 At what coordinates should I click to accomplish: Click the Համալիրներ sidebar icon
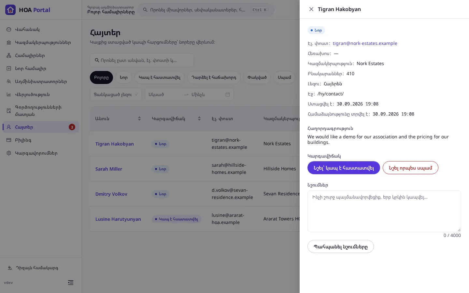click(x=9, y=55)
